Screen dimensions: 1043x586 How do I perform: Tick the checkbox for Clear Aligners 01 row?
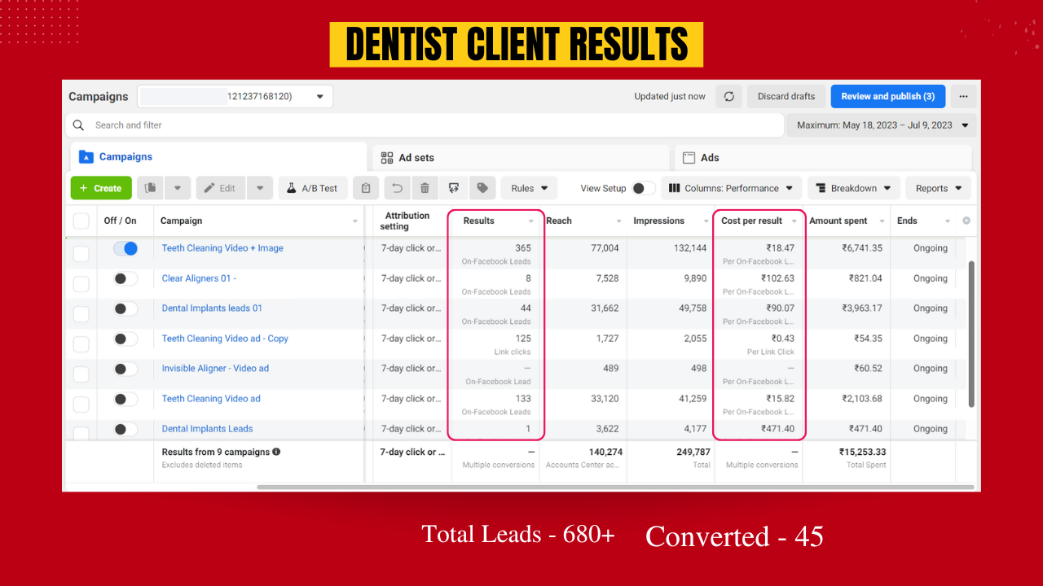pyautogui.click(x=81, y=283)
